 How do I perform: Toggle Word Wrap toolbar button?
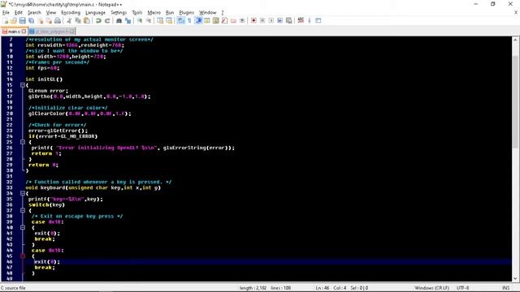pyautogui.click(x=180, y=20)
